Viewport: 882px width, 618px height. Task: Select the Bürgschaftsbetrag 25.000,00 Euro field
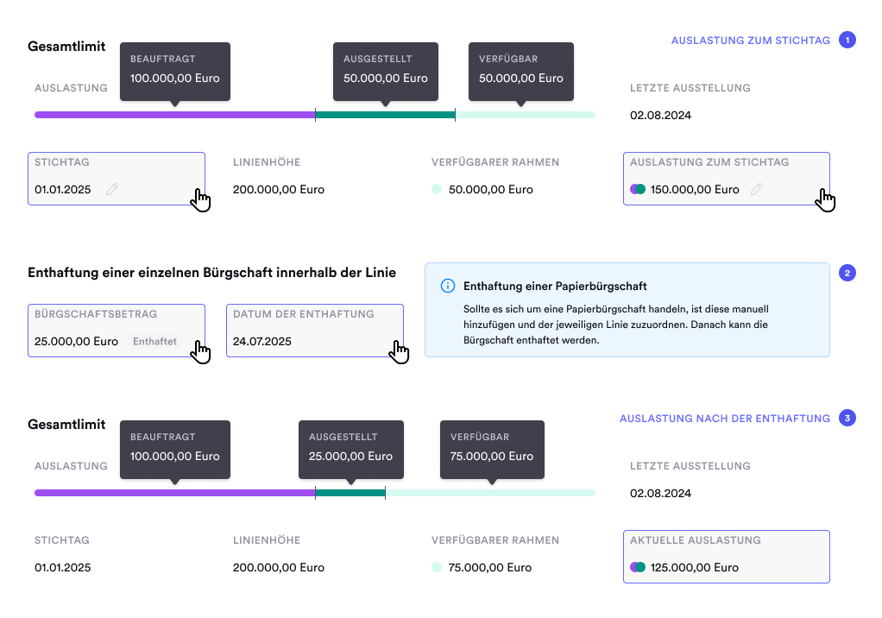(116, 330)
